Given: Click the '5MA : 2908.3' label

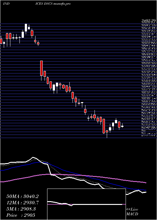Looking at the screenshot, I should pyautogui.click(x=21, y=209).
